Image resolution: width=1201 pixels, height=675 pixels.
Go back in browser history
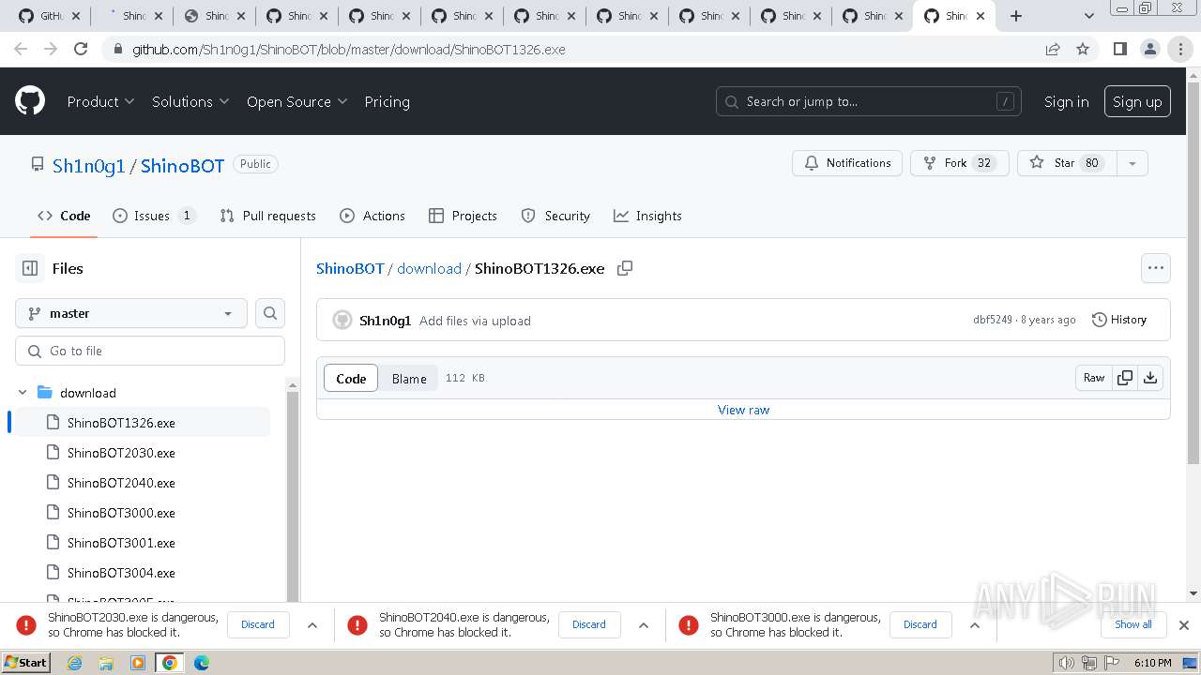[x=21, y=49]
